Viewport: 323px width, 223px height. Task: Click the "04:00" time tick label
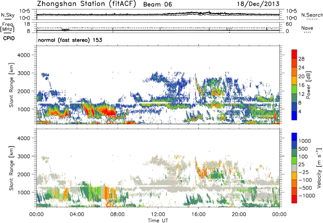coord(77,215)
